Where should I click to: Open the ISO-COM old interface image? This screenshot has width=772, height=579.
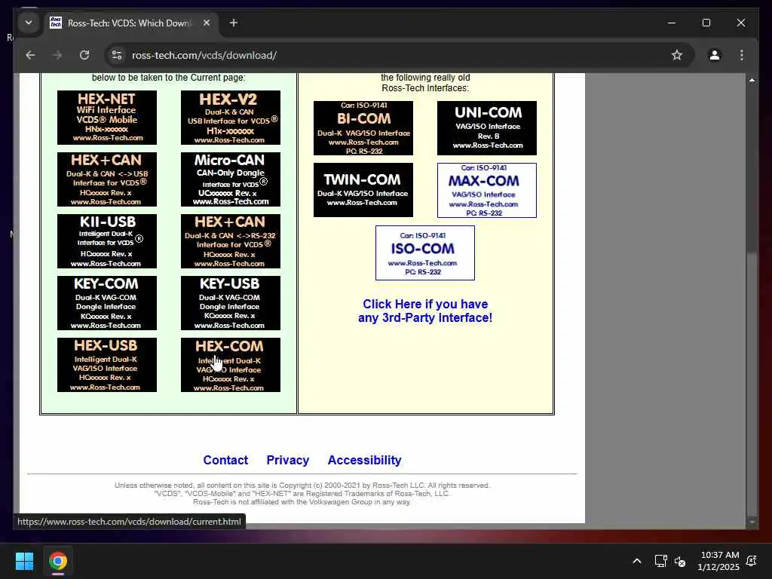coord(425,253)
